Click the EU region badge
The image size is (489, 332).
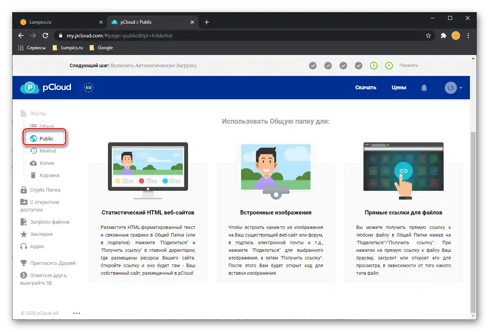click(88, 88)
